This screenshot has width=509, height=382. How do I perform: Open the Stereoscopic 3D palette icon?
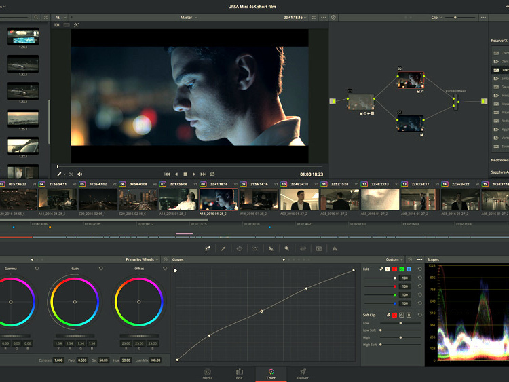(319, 248)
